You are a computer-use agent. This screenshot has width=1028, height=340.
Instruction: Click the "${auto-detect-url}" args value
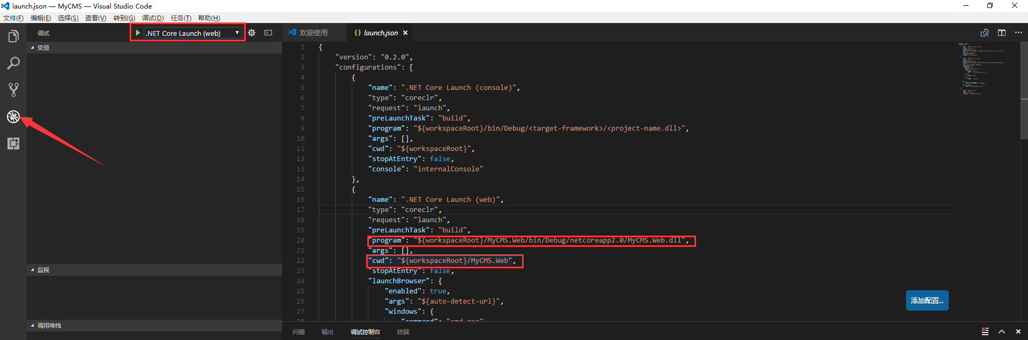pos(459,301)
